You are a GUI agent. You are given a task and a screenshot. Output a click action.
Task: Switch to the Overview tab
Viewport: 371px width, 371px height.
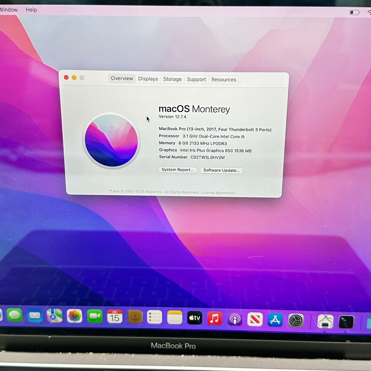[122, 78]
